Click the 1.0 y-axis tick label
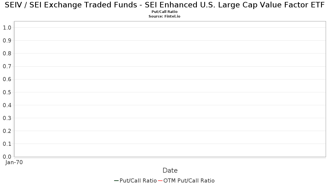This screenshot has height=185, width=329. tap(7, 27)
